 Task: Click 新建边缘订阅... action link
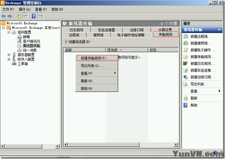[x=203, y=77]
